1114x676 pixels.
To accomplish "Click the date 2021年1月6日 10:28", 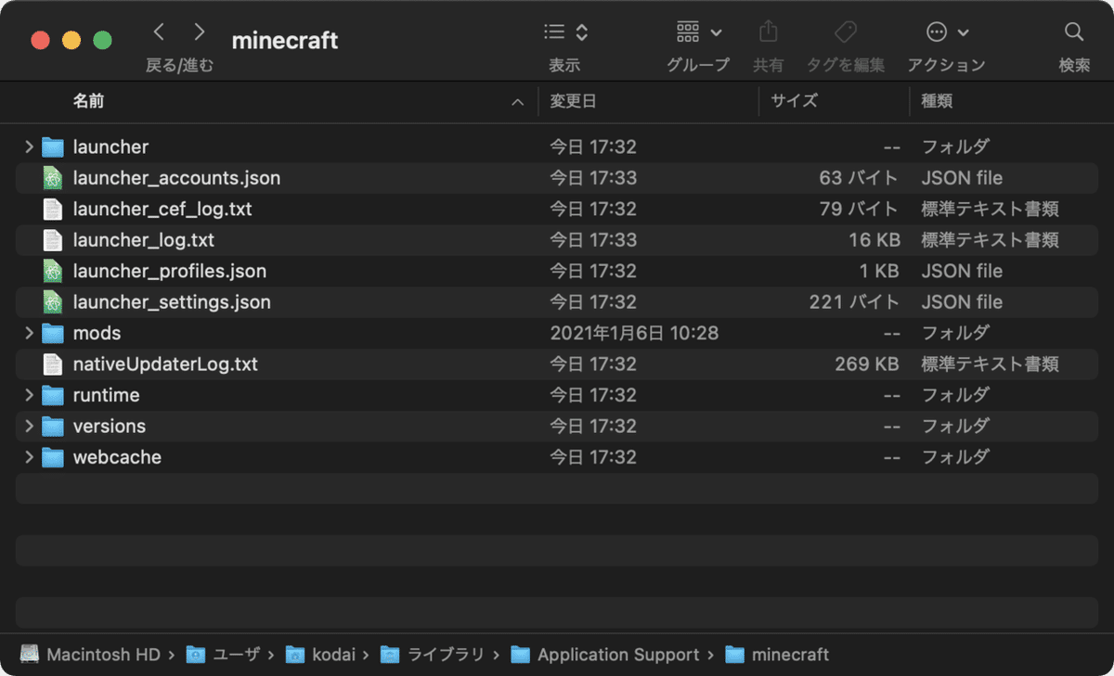I will point(634,332).
